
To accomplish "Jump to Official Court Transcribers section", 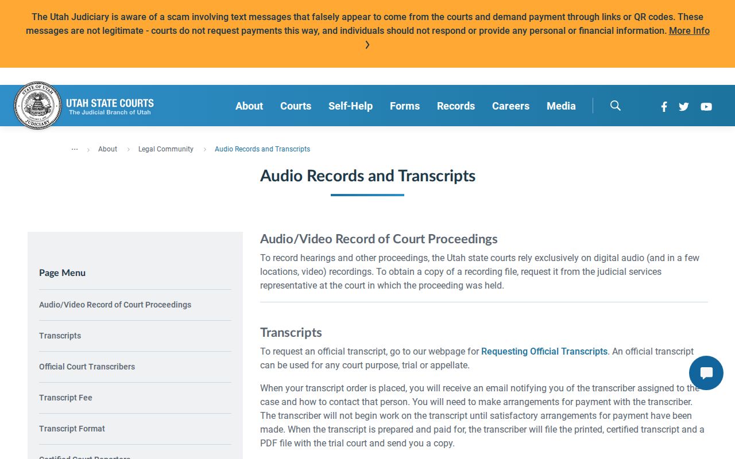I will [x=87, y=367].
